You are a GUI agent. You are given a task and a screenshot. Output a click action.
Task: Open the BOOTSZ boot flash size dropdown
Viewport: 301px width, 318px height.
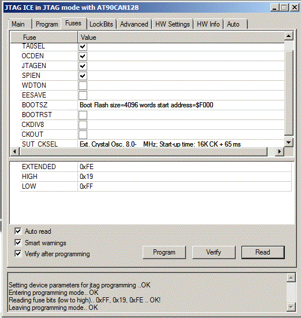tap(181, 105)
